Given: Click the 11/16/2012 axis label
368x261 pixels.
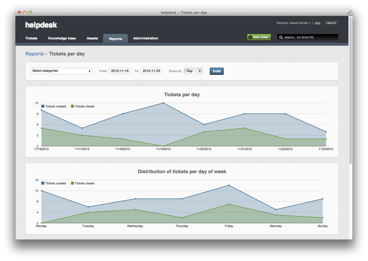Looking at the screenshot, I should 41,149.
